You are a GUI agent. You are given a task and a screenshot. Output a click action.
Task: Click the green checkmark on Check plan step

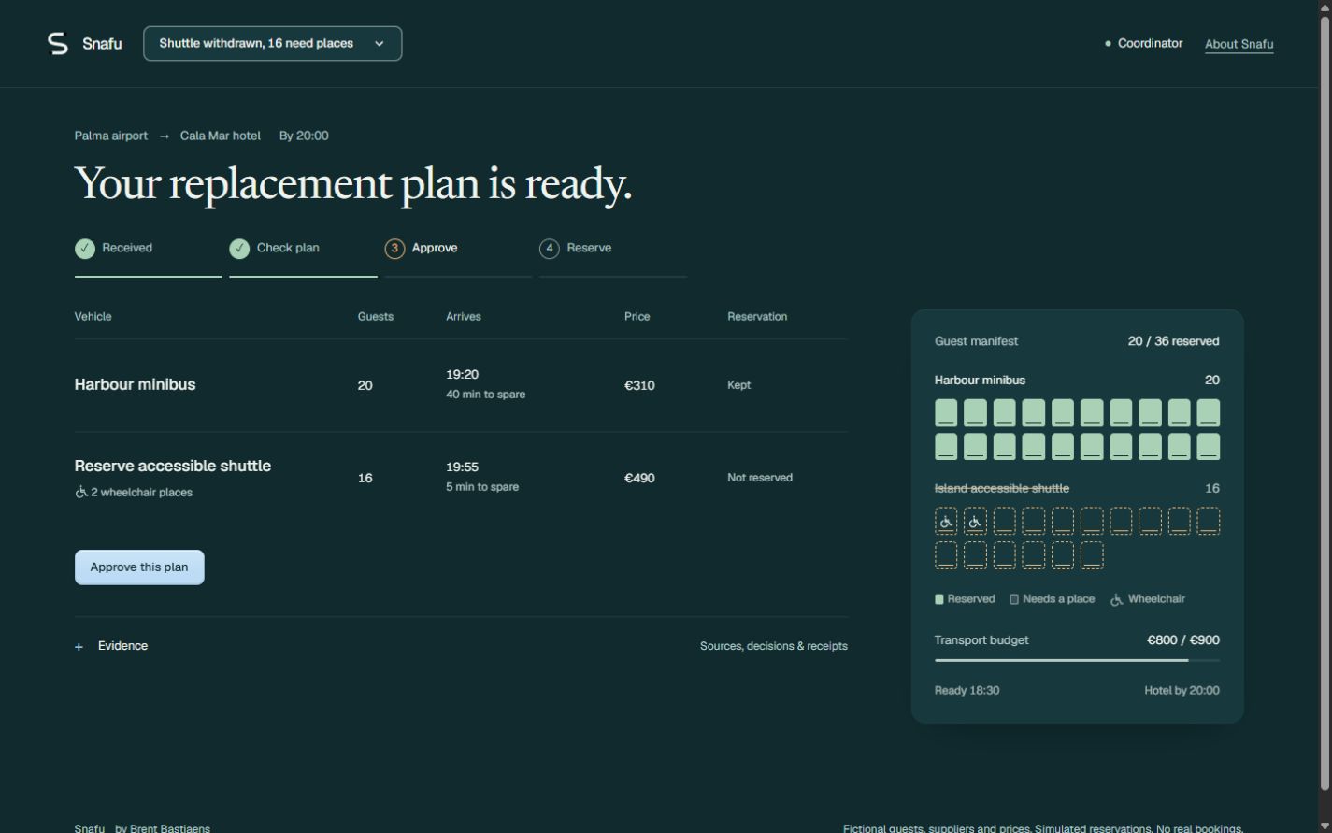click(x=239, y=249)
